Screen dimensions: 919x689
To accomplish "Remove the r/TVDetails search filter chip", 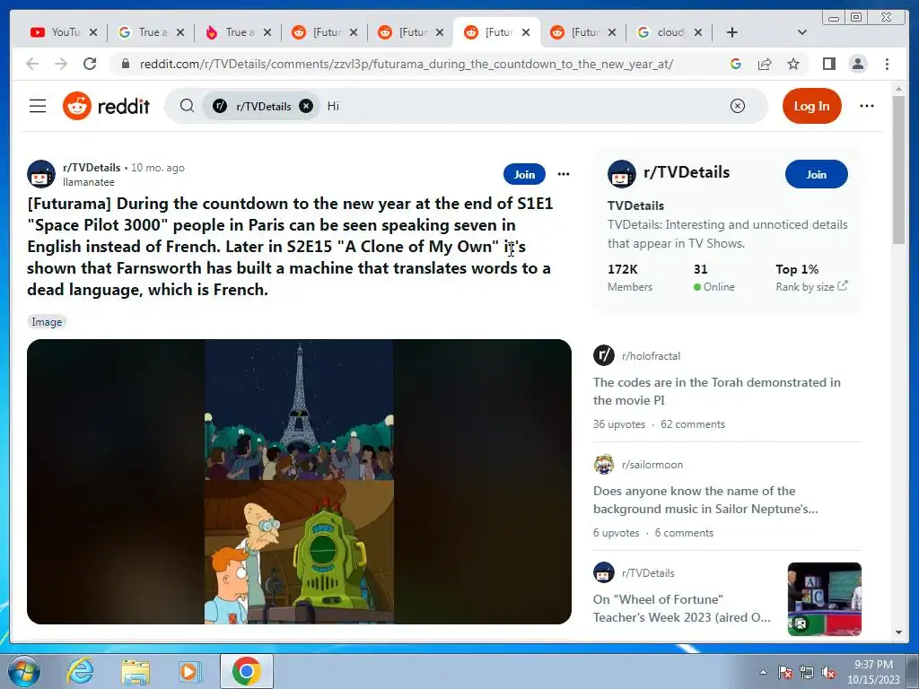I will 306,106.
